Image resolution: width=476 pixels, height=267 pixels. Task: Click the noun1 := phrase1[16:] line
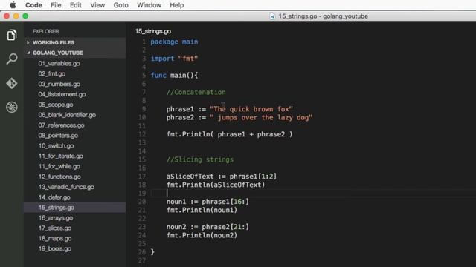point(208,202)
